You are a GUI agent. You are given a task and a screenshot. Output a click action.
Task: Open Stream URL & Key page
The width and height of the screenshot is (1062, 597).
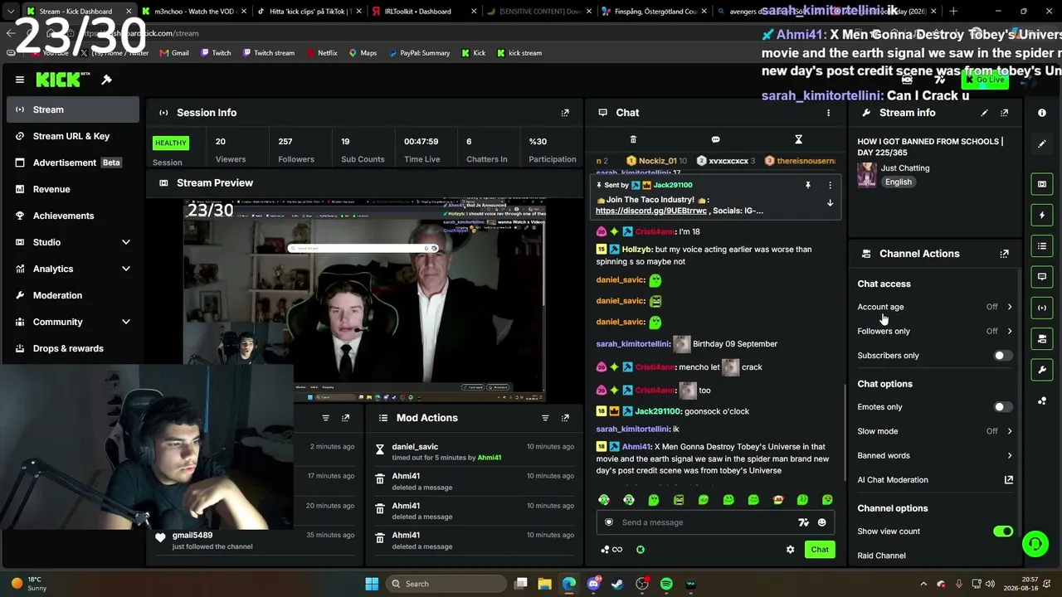[x=73, y=136]
